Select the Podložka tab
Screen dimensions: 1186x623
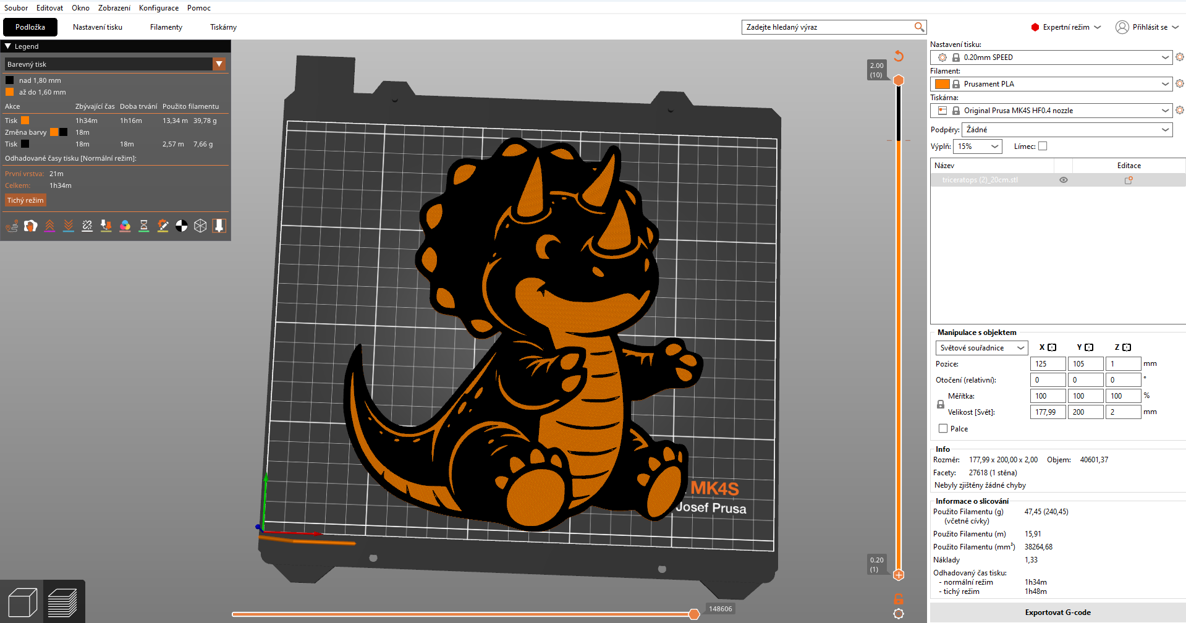coord(30,27)
